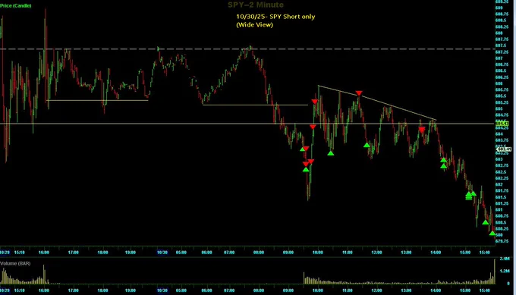Click the green marker near 680.5

point(486,222)
